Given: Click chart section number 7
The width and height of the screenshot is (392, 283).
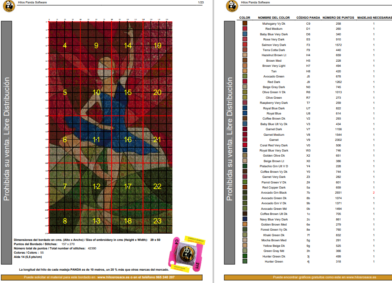Looking at the screenshot, I should pos(65,186).
